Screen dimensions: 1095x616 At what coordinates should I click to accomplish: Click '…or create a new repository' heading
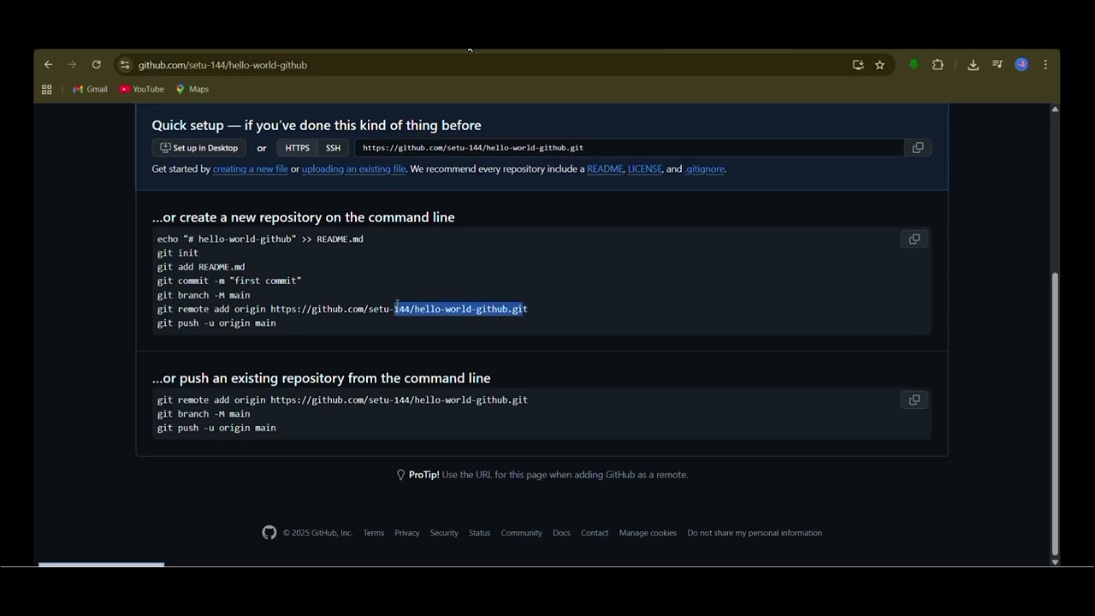[303, 217]
